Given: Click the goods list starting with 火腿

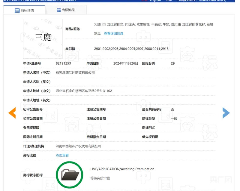Looking at the screenshot, I should pos(153,24).
